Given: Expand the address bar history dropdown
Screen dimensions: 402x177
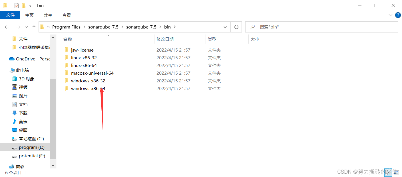Looking at the screenshot, I should [225, 27].
